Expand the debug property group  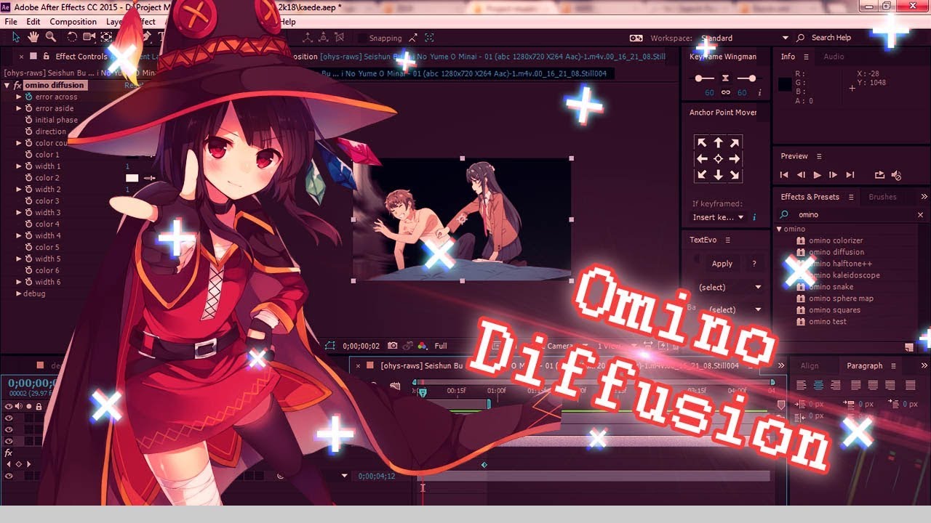tap(18, 294)
